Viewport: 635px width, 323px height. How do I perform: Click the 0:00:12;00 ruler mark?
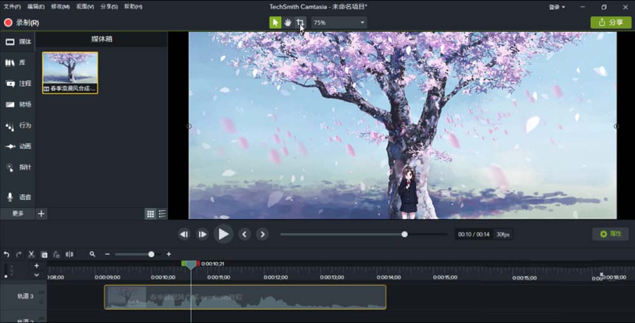point(276,277)
